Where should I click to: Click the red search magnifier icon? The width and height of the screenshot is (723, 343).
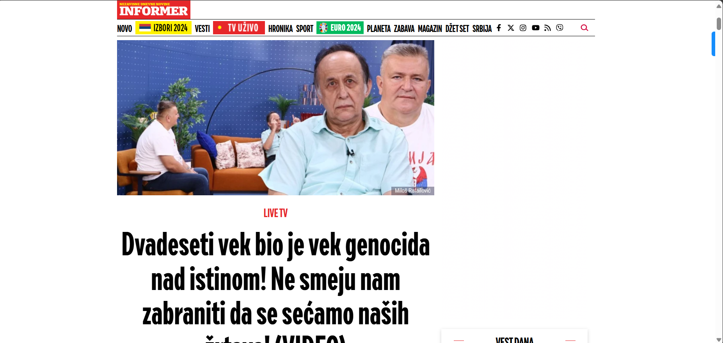click(584, 28)
